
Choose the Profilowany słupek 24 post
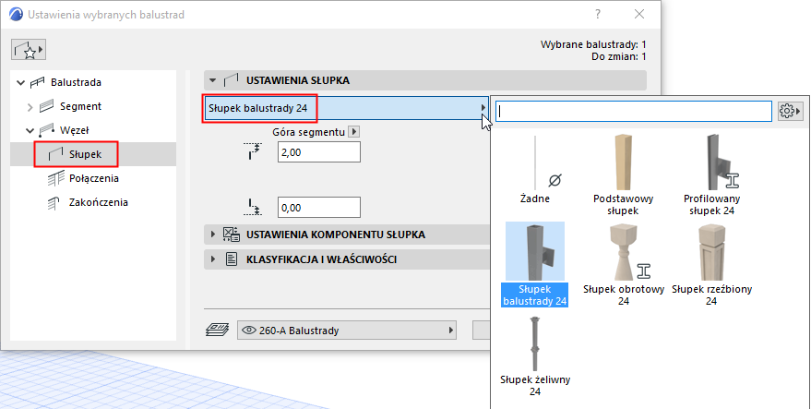click(x=711, y=174)
